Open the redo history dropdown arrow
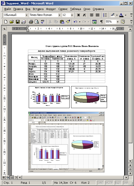 pos(89,22)
